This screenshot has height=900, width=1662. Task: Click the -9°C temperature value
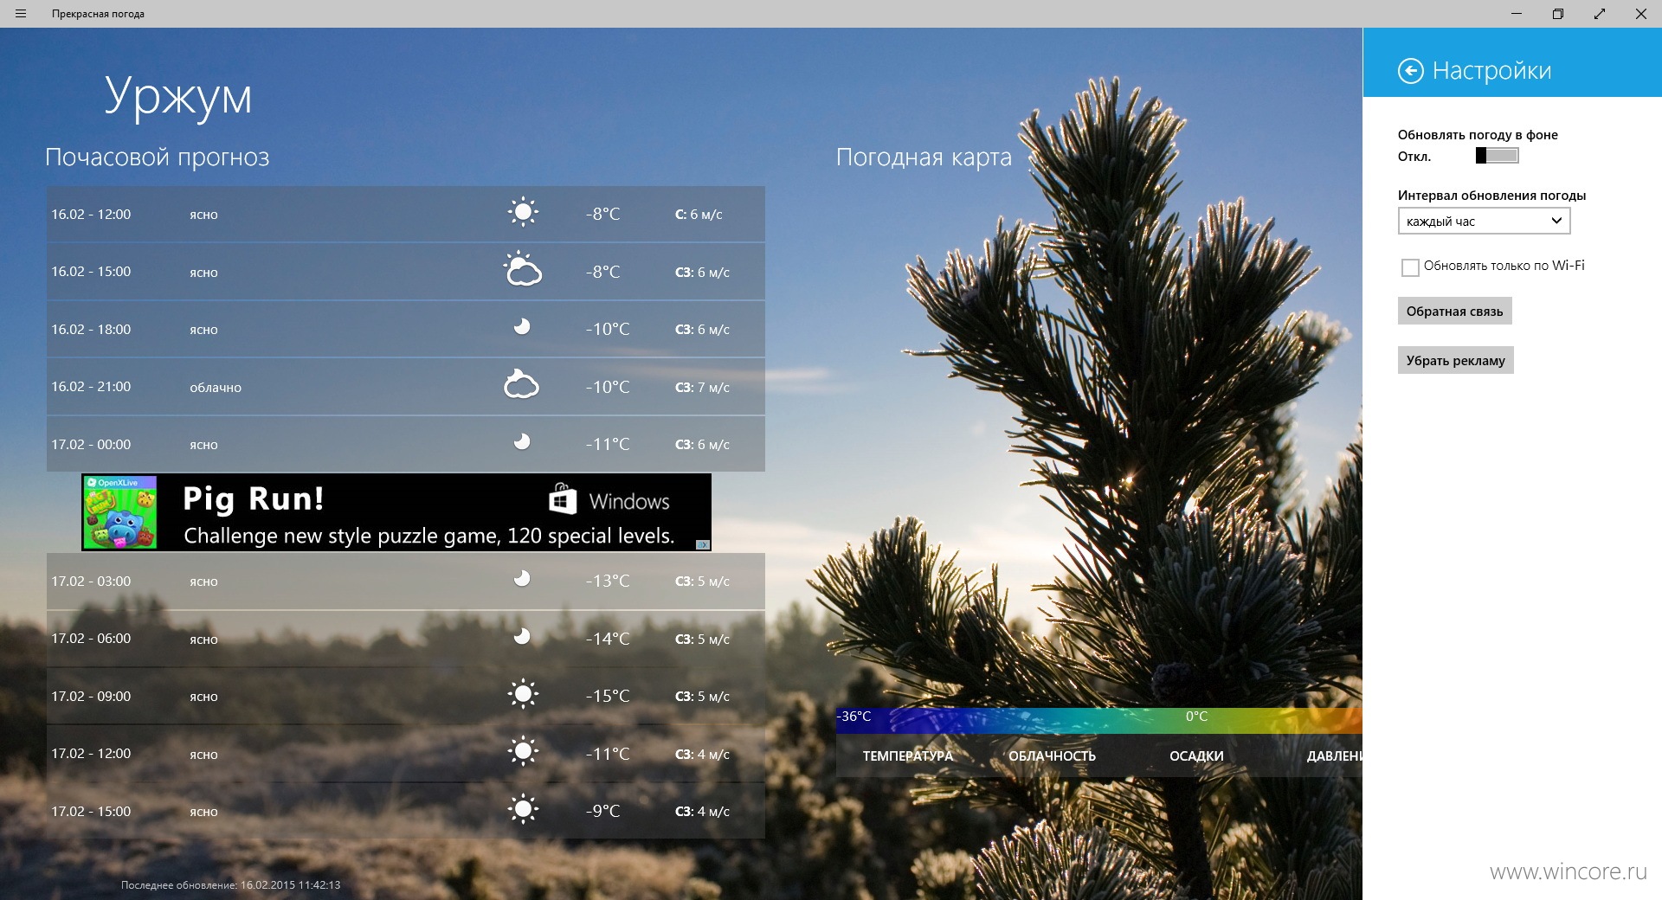(603, 811)
